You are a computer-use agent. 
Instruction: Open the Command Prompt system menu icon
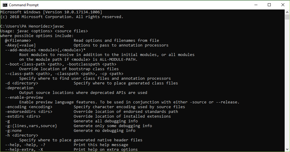(5, 5)
